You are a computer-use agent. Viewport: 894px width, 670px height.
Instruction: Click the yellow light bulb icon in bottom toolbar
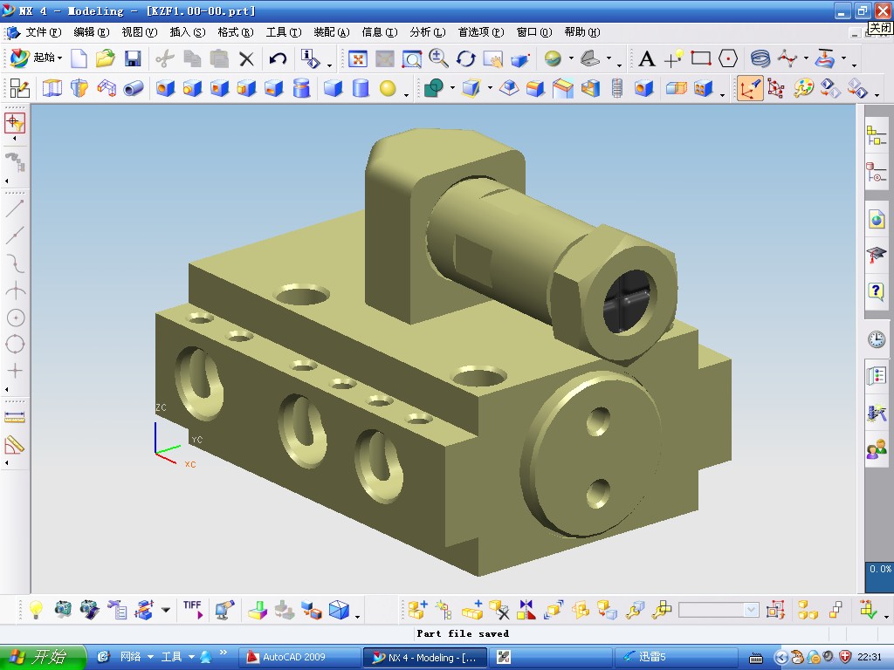point(36,610)
